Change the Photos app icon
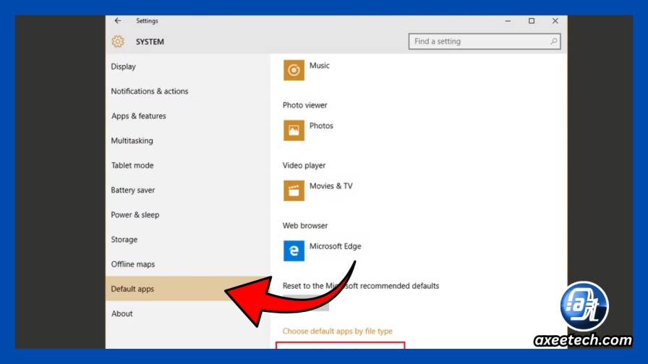Image resolution: width=648 pixels, height=364 pixels. click(x=294, y=130)
